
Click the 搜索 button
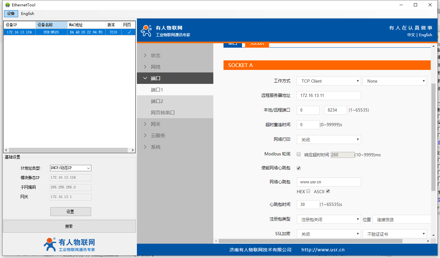69,226
